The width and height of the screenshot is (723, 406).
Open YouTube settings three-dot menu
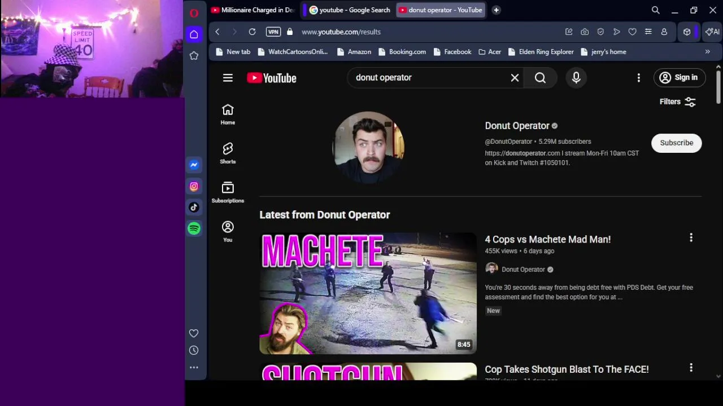[x=639, y=78]
